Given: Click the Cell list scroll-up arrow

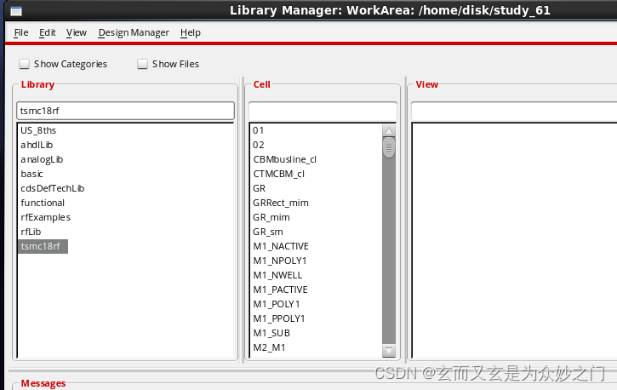Looking at the screenshot, I should 389,131.
